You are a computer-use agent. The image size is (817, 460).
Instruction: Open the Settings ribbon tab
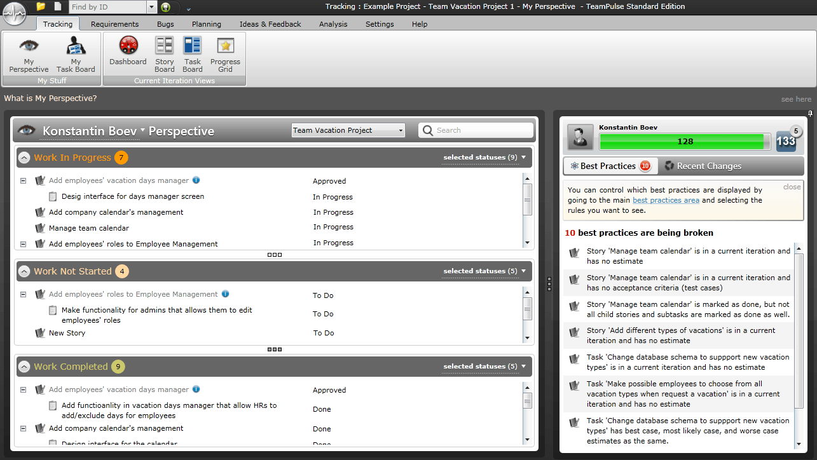click(380, 24)
